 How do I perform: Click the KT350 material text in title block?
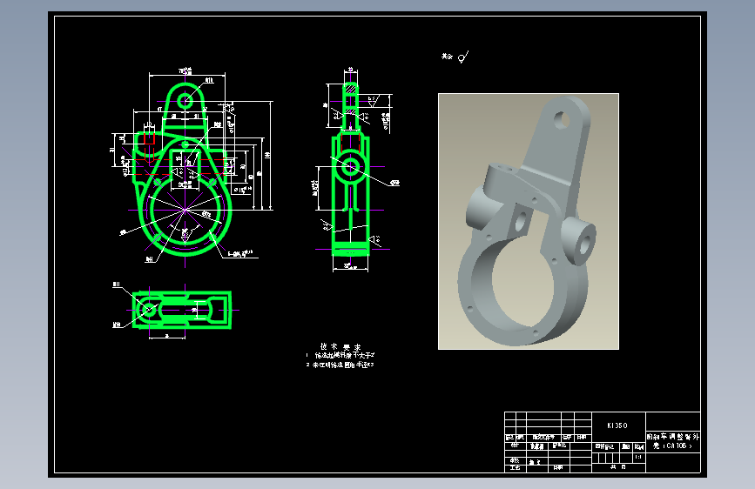tap(617, 425)
